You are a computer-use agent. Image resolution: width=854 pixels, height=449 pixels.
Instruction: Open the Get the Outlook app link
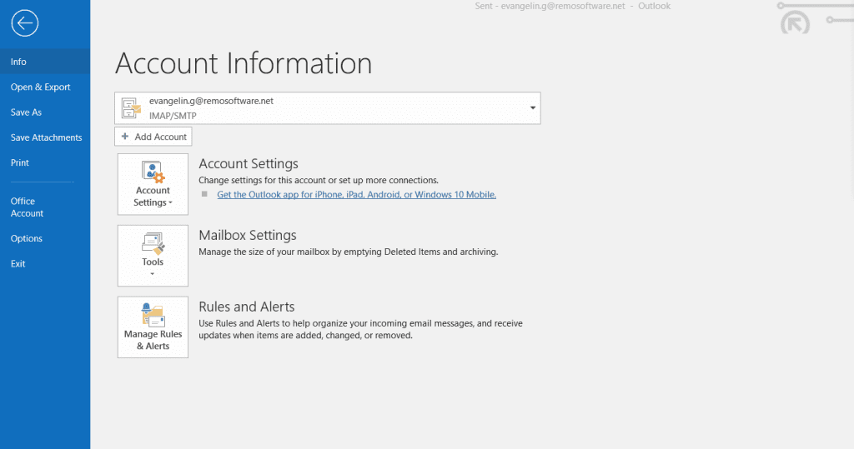coord(357,194)
